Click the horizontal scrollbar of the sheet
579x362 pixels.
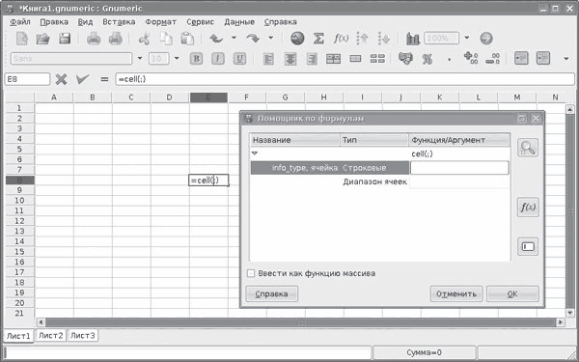(x=300, y=322)
